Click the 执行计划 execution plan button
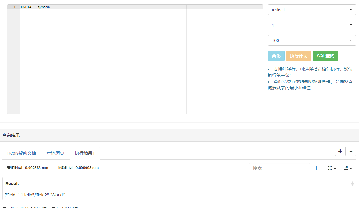Image resolution: width=359 pixels, height=208 pixels. (x=298, y=56)
